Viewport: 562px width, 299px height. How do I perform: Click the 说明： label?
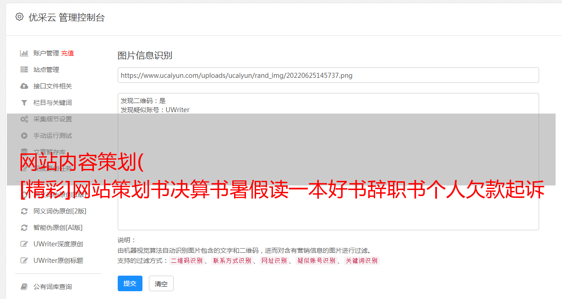pos(127,240)
